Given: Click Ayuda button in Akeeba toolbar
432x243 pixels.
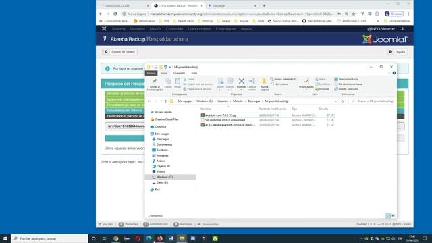Looking at the screenshot, I should 398,52.
